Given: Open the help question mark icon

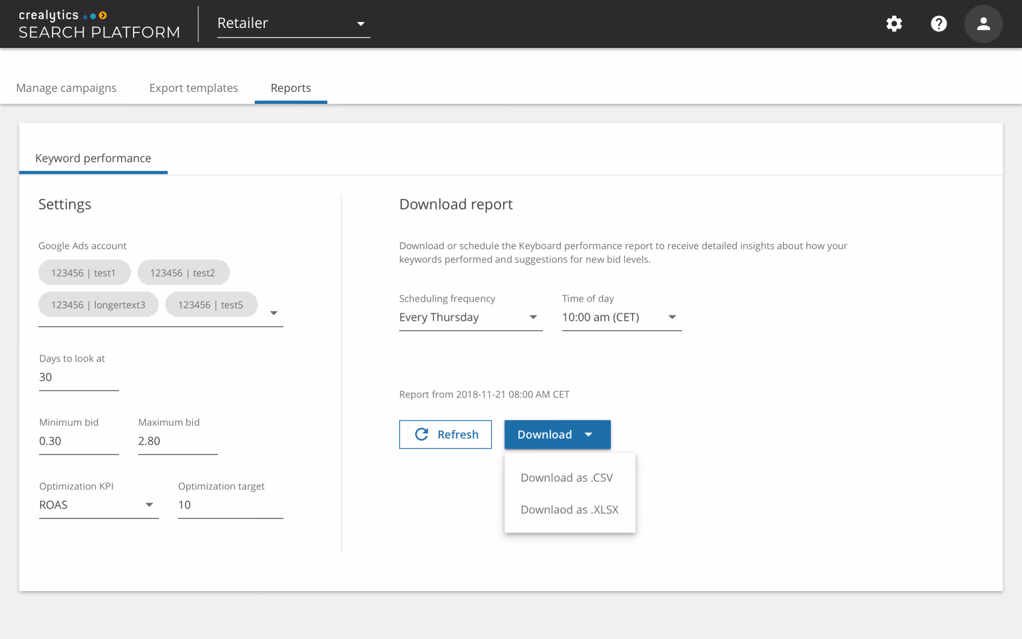Looking at the screenshot, I should [x=939, y=24].
